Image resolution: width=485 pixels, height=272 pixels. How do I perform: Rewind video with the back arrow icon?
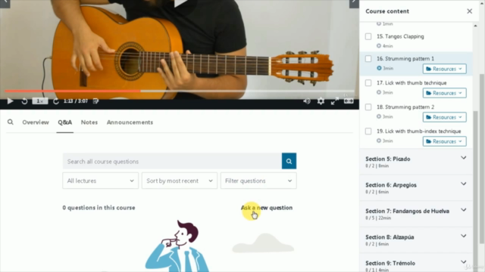24,101
